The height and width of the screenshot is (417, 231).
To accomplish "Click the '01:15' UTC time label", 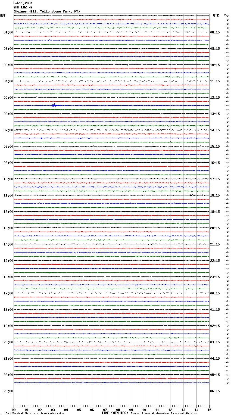I will 215,310.
